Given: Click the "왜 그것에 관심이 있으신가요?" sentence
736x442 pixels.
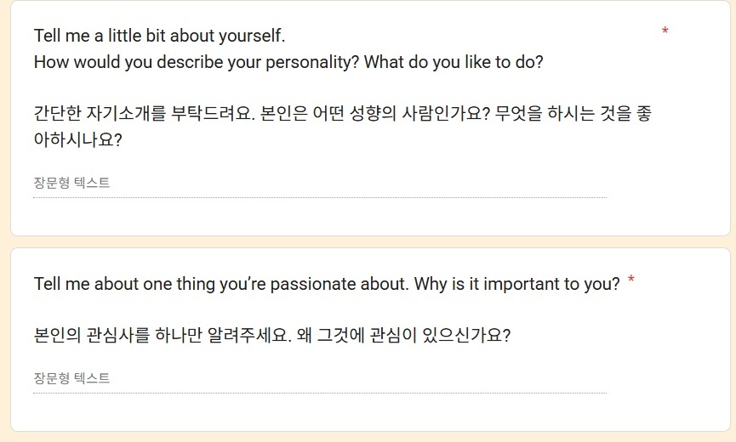Looking at the screenshot, I should [403, 335].
